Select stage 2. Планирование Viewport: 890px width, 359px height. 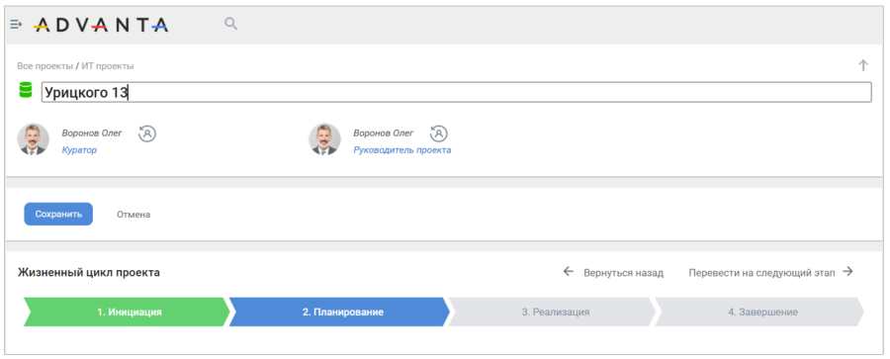coord(339,312)
